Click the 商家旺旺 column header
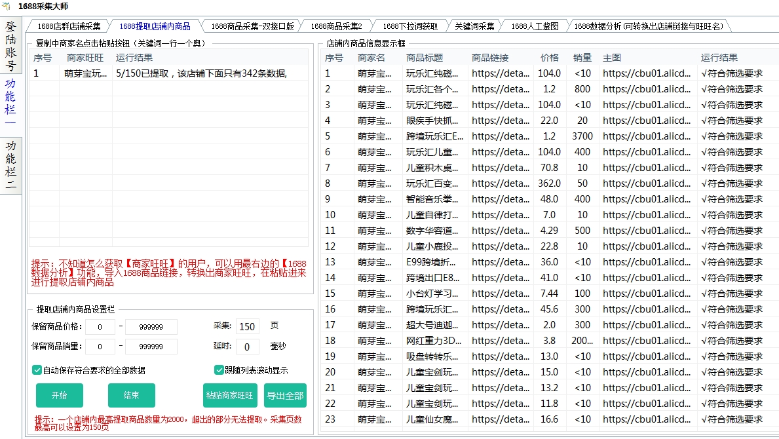The image size is (779, 439). tap(85, 58)
